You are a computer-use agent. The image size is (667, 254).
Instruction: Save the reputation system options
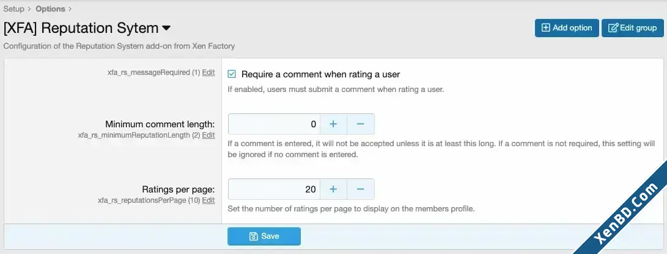click(x=264, y=236)
